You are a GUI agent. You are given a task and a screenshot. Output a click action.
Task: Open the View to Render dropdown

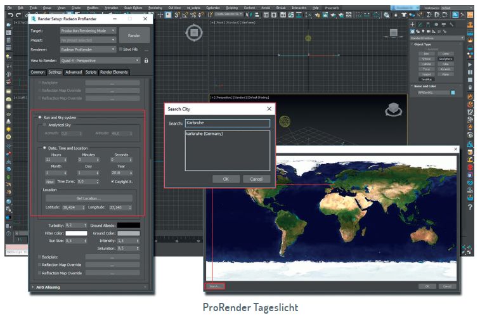pyautogui.click(x=100, y=61)
